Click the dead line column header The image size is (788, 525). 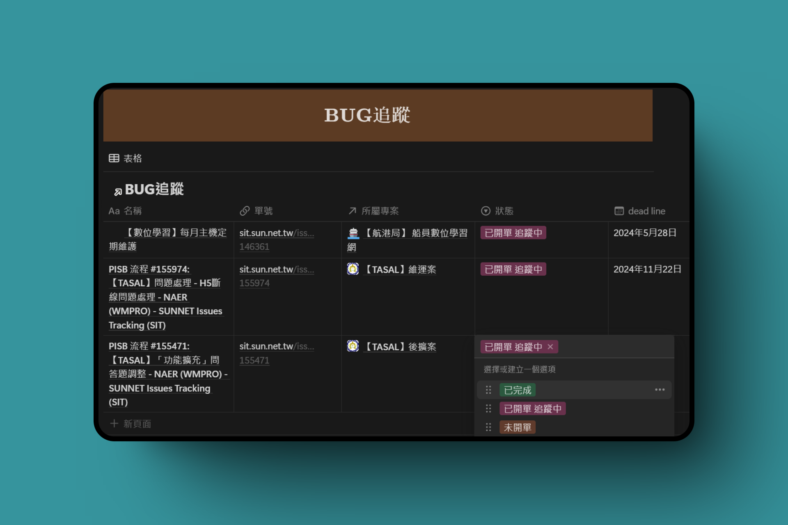pos(640,211)
